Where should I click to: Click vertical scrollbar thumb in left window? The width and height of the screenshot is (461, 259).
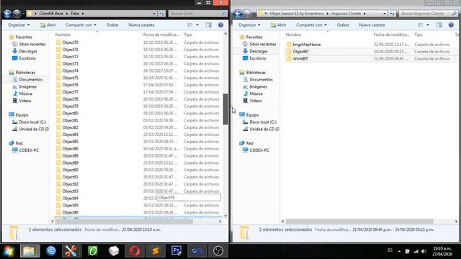coord(225,109)
